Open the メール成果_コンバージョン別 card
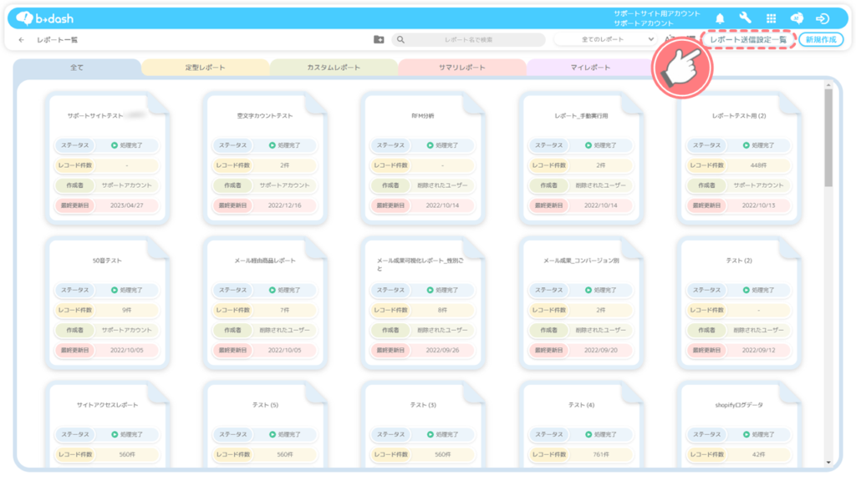Viewport: 856px width, 481px height. (582, 303)
